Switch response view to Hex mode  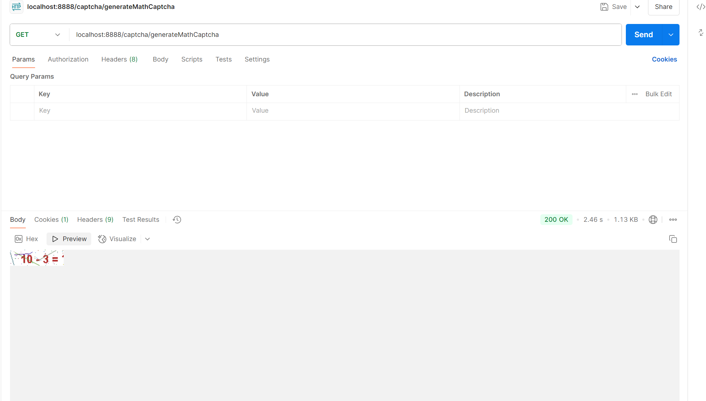pyautogui.click(x=26, y=239)
